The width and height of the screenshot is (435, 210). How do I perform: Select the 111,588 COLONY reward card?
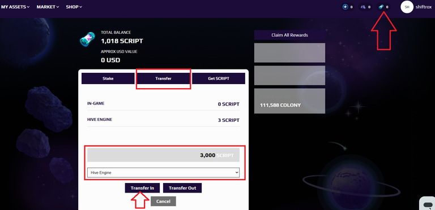[x=289, y=101]
